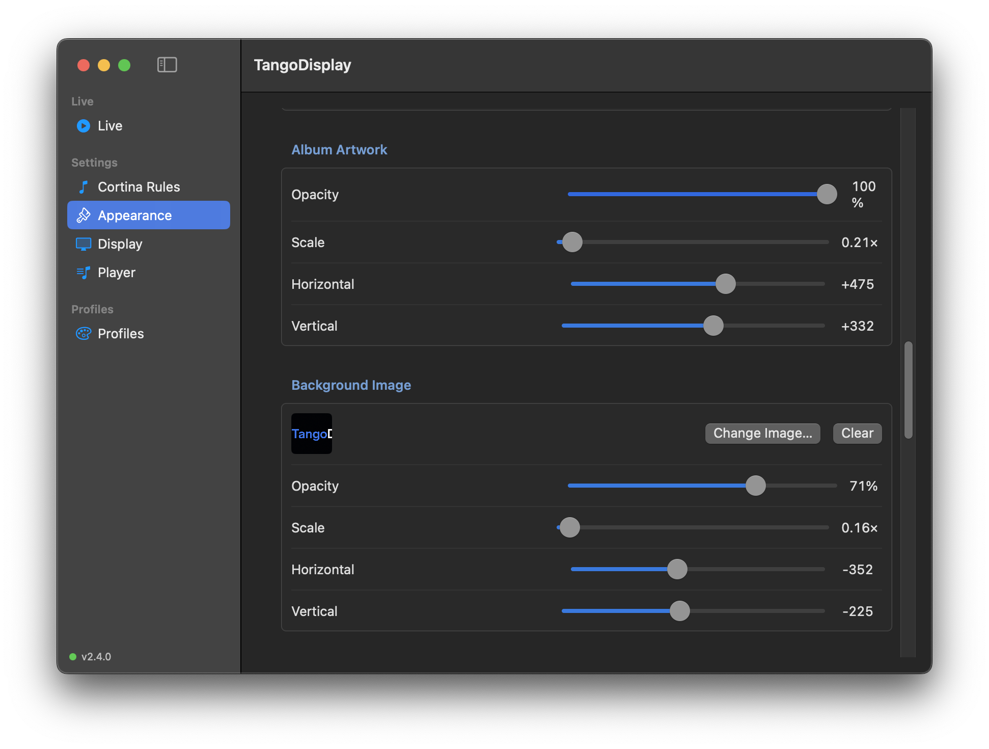Click the Change Image... button
This screenshot has height=749, width=989.
tap(762, 434)
